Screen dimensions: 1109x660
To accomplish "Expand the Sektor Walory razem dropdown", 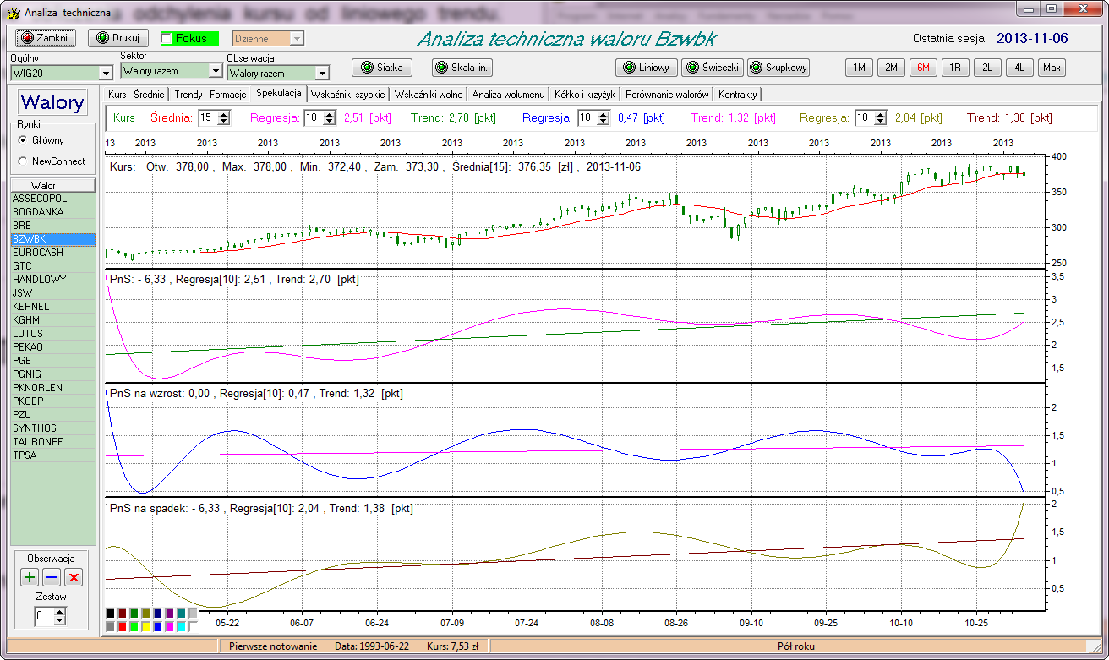I will [215, 71].
